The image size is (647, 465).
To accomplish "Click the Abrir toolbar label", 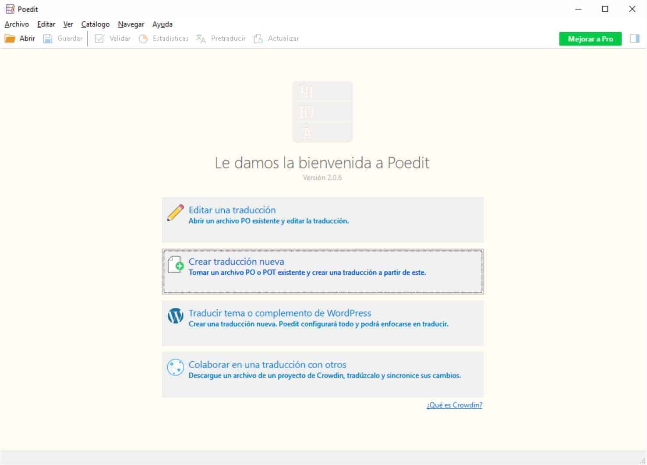I will 27,38.
